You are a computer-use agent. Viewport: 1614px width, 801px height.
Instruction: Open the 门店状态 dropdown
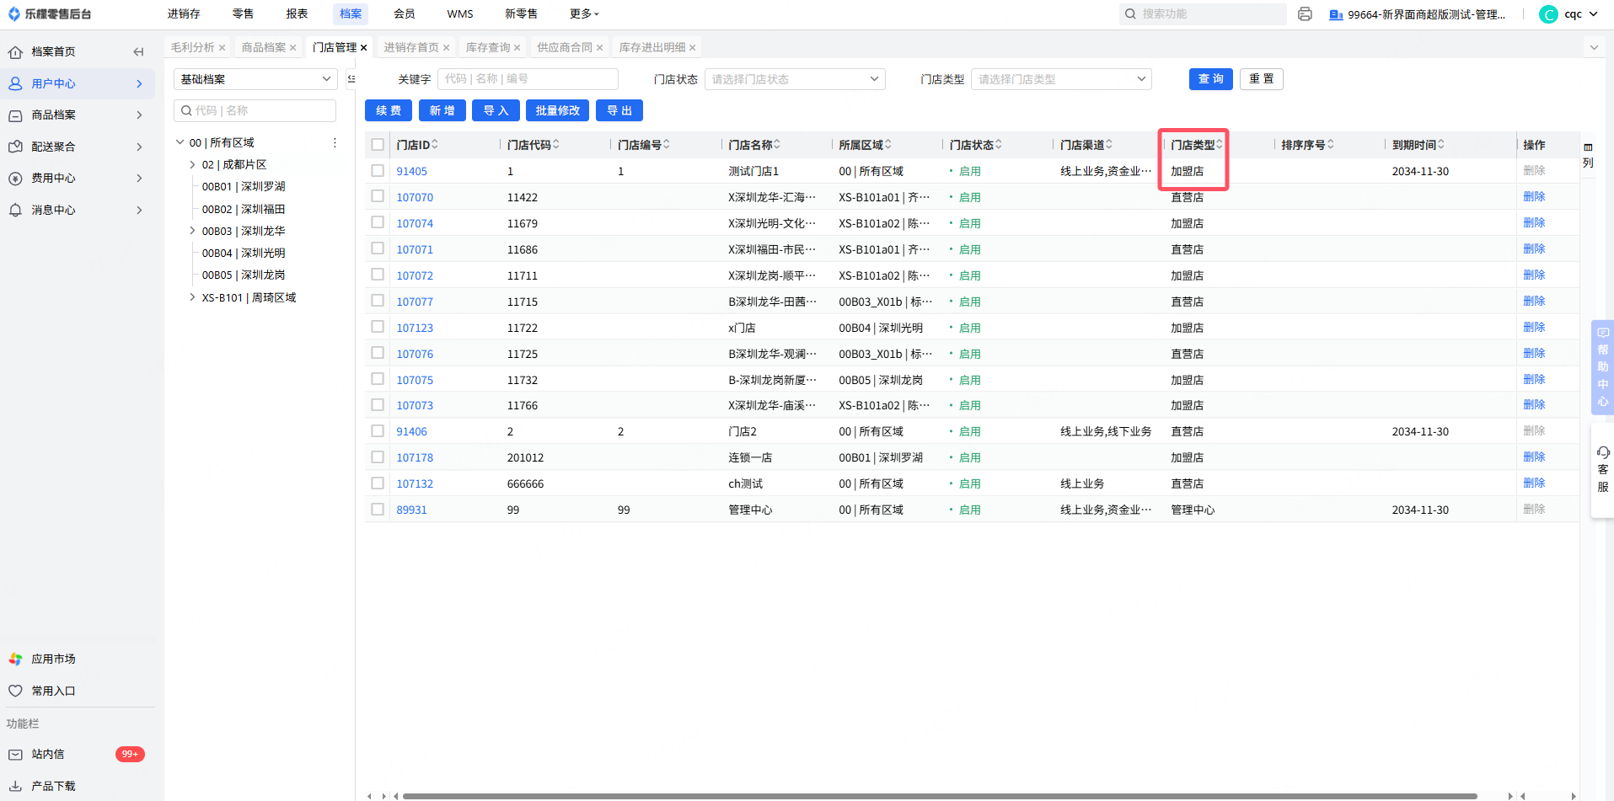[x=795, y=79]
